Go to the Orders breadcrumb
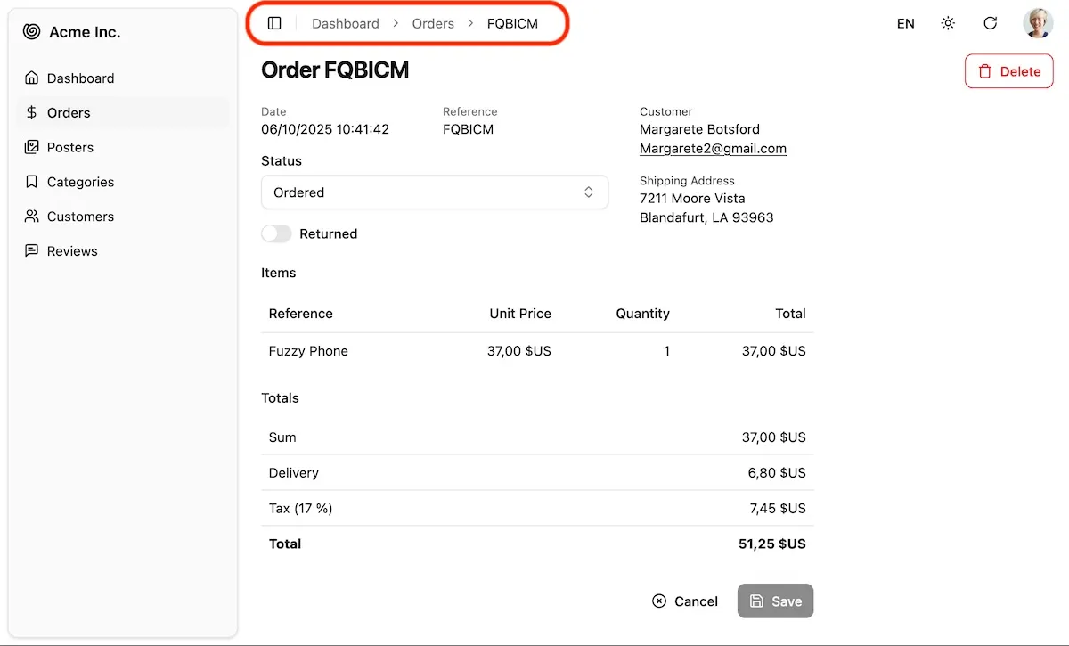 coord(433,23)
